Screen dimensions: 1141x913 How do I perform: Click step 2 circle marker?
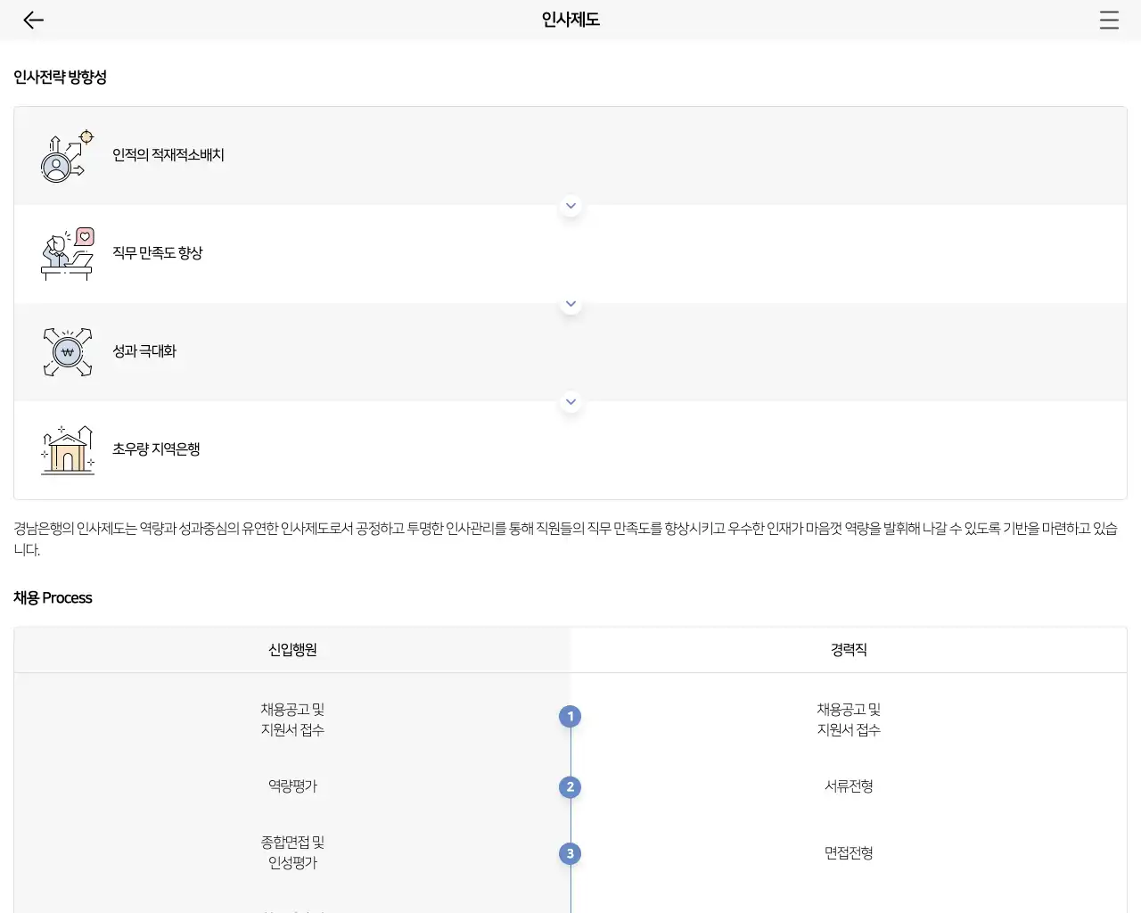click(570, 786)
